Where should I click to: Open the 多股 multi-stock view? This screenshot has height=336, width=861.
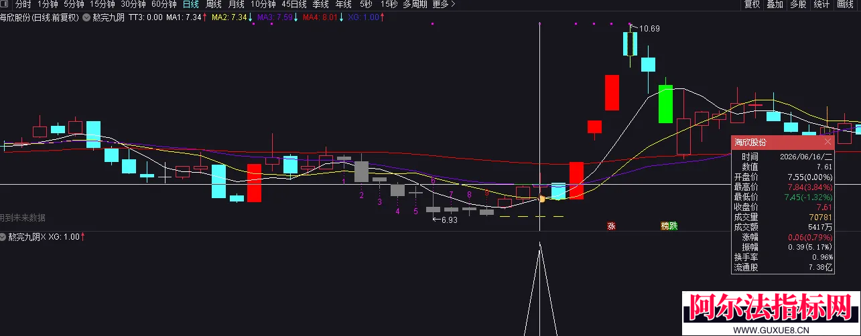[797, 5]
